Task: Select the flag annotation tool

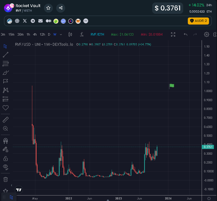Action: tap(6, 81)
